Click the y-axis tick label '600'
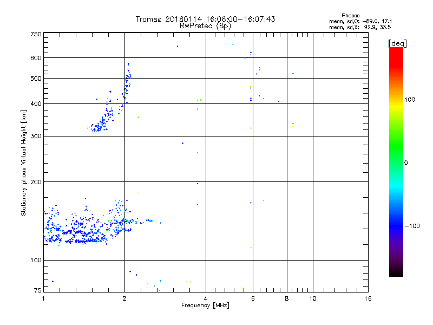 pos(36,58)
